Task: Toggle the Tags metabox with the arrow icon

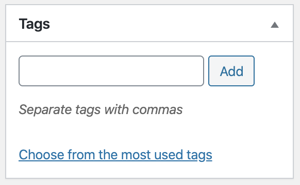Action: point(275,25)
